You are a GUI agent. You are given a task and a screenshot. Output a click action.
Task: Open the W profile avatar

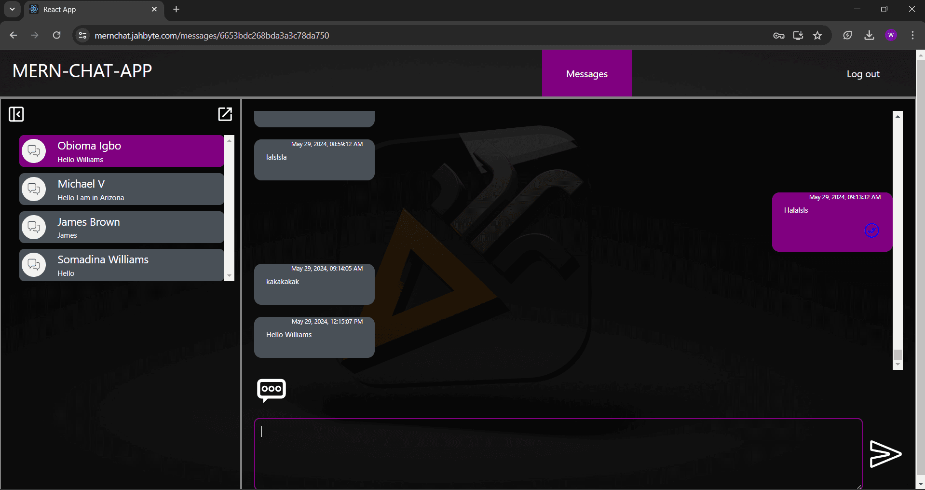click(x=891, y=35)
